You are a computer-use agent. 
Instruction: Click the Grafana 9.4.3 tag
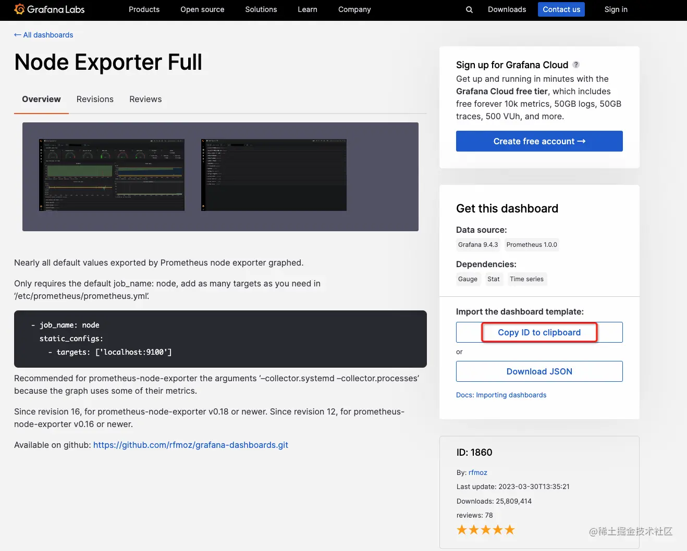click(478, 245)
